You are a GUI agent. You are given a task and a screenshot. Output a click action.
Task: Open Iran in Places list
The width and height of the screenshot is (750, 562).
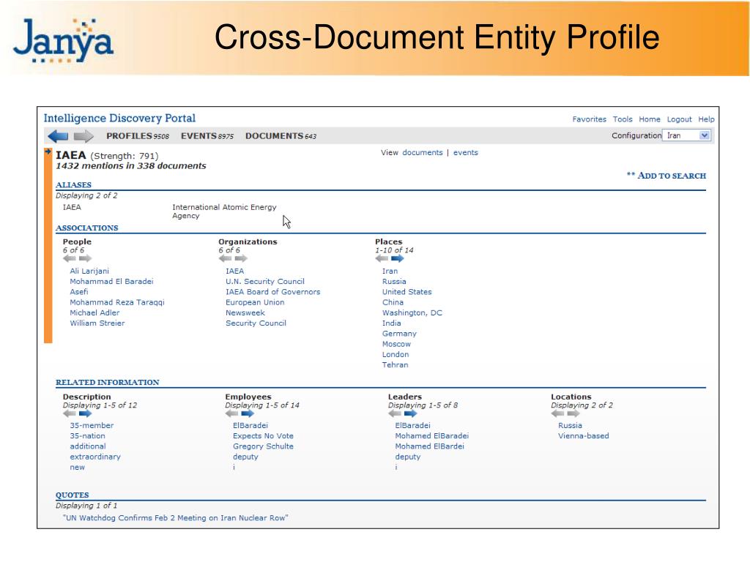(390, 271)
